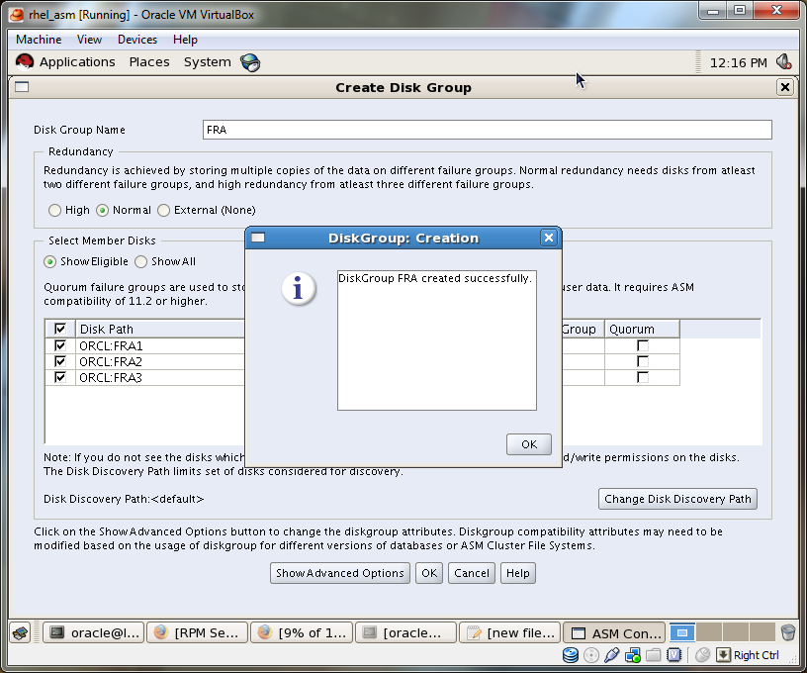Open Create Disk Group window menu icon
This screenshot has height=673, width=807.
click(22, 87)
